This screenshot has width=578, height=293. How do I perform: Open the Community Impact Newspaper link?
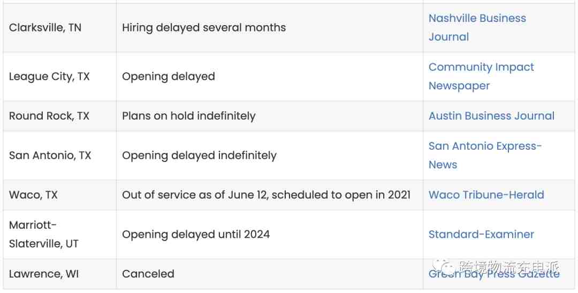click(x=481, y=67)
